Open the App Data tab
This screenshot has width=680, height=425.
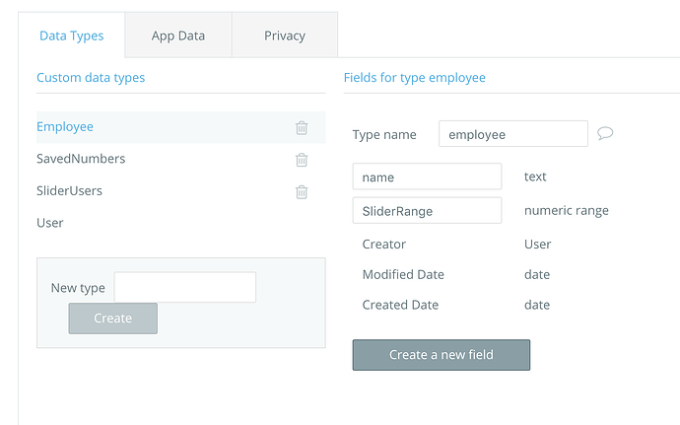pos(178,35)
